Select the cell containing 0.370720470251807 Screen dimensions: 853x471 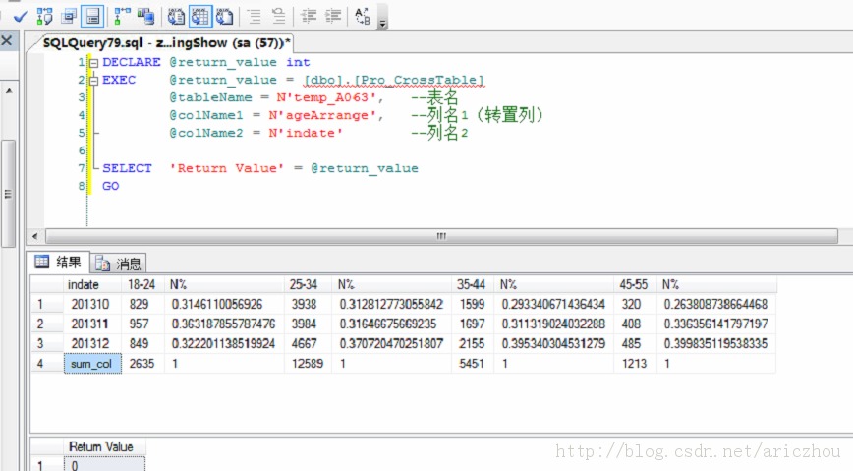coord(391,343)
